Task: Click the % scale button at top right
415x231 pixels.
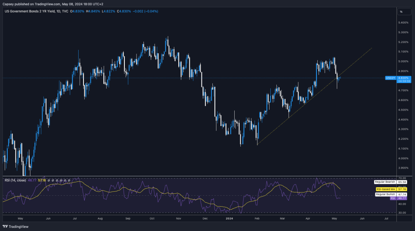Action: (x=401, y=11)
